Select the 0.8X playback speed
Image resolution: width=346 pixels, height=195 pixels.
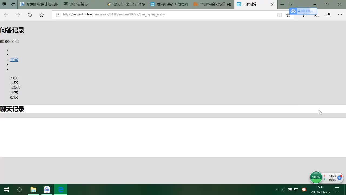pos(14,97)
